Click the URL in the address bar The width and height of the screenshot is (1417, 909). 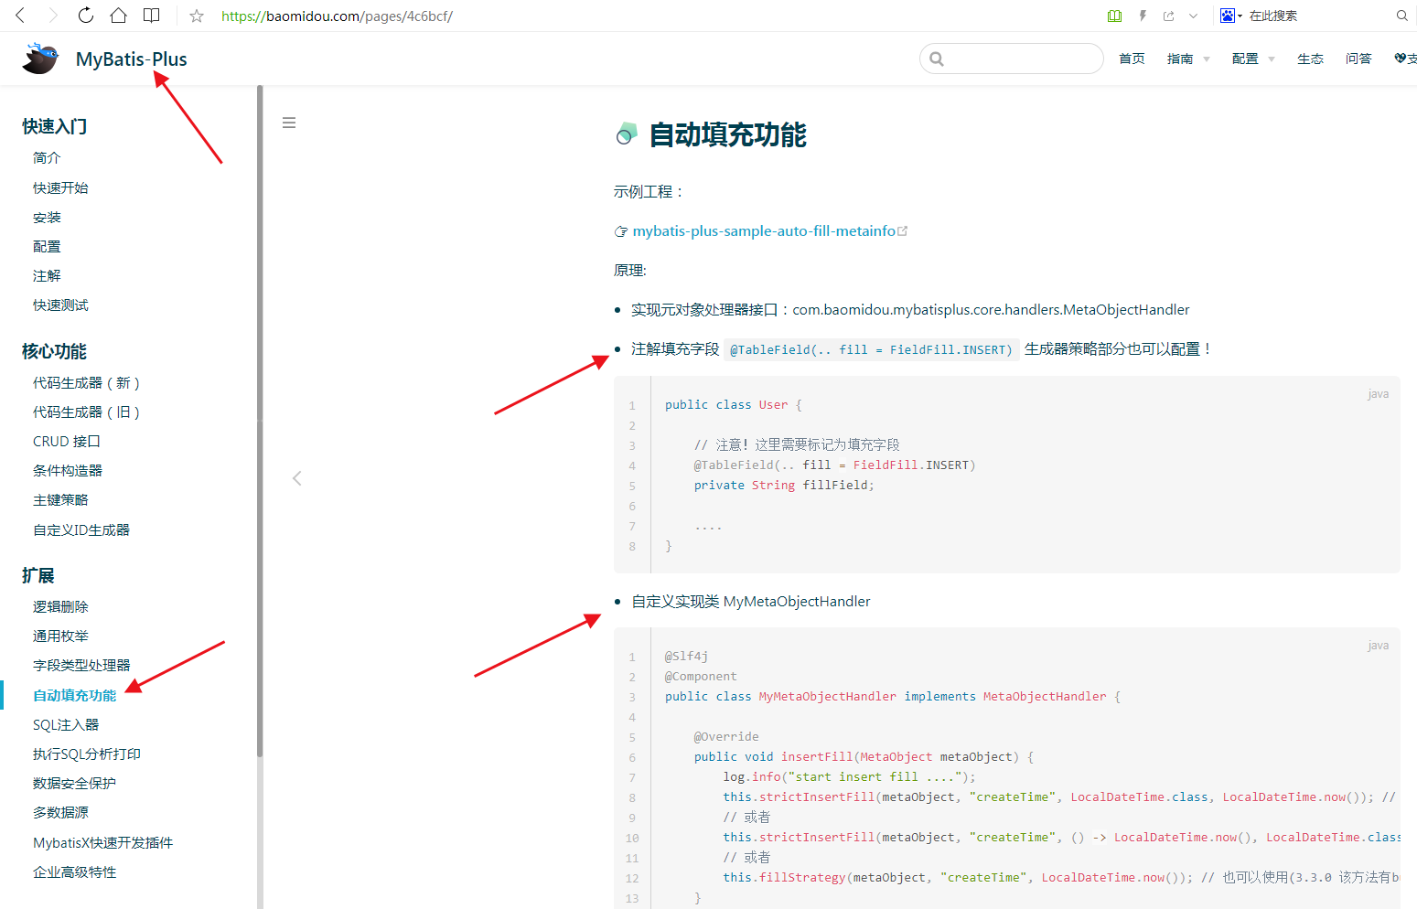click(337, 16)
